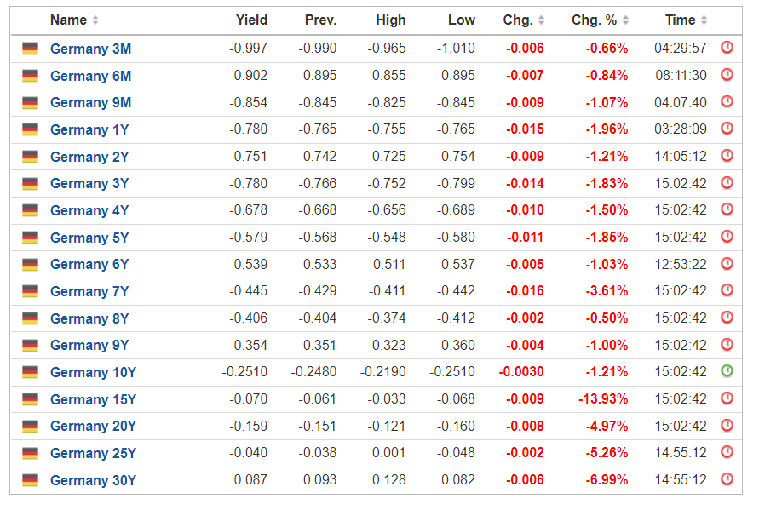The width and height of the screenshot is (759, 510).
Task: Click the red clock icon for Germany 3M
Action: 727,48
